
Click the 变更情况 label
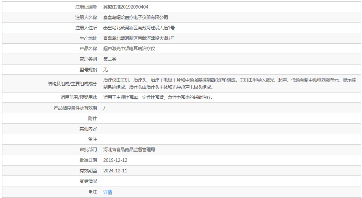click(x=88, y=181)
